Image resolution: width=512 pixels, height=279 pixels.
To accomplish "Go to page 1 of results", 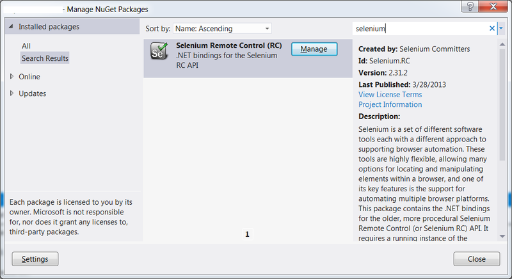I will [x=247, y=234].
